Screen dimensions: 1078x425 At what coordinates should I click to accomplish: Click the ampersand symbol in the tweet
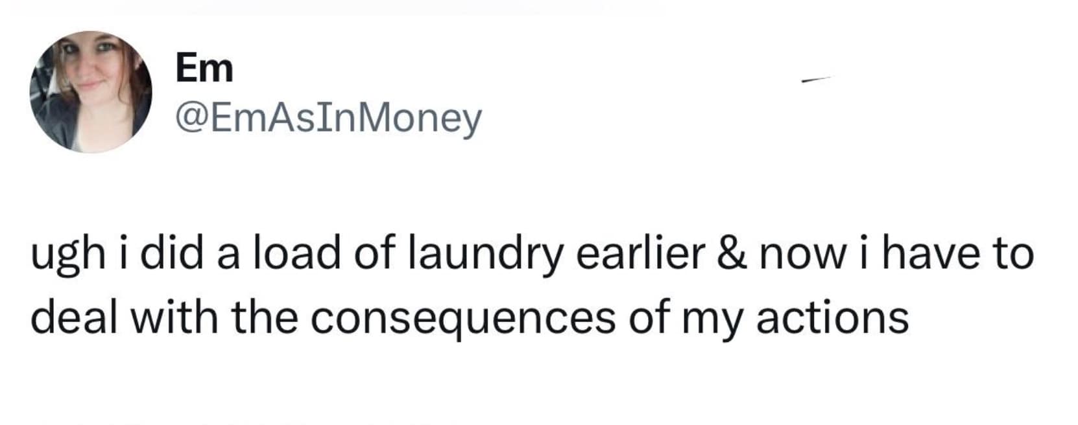click(732, 253)
